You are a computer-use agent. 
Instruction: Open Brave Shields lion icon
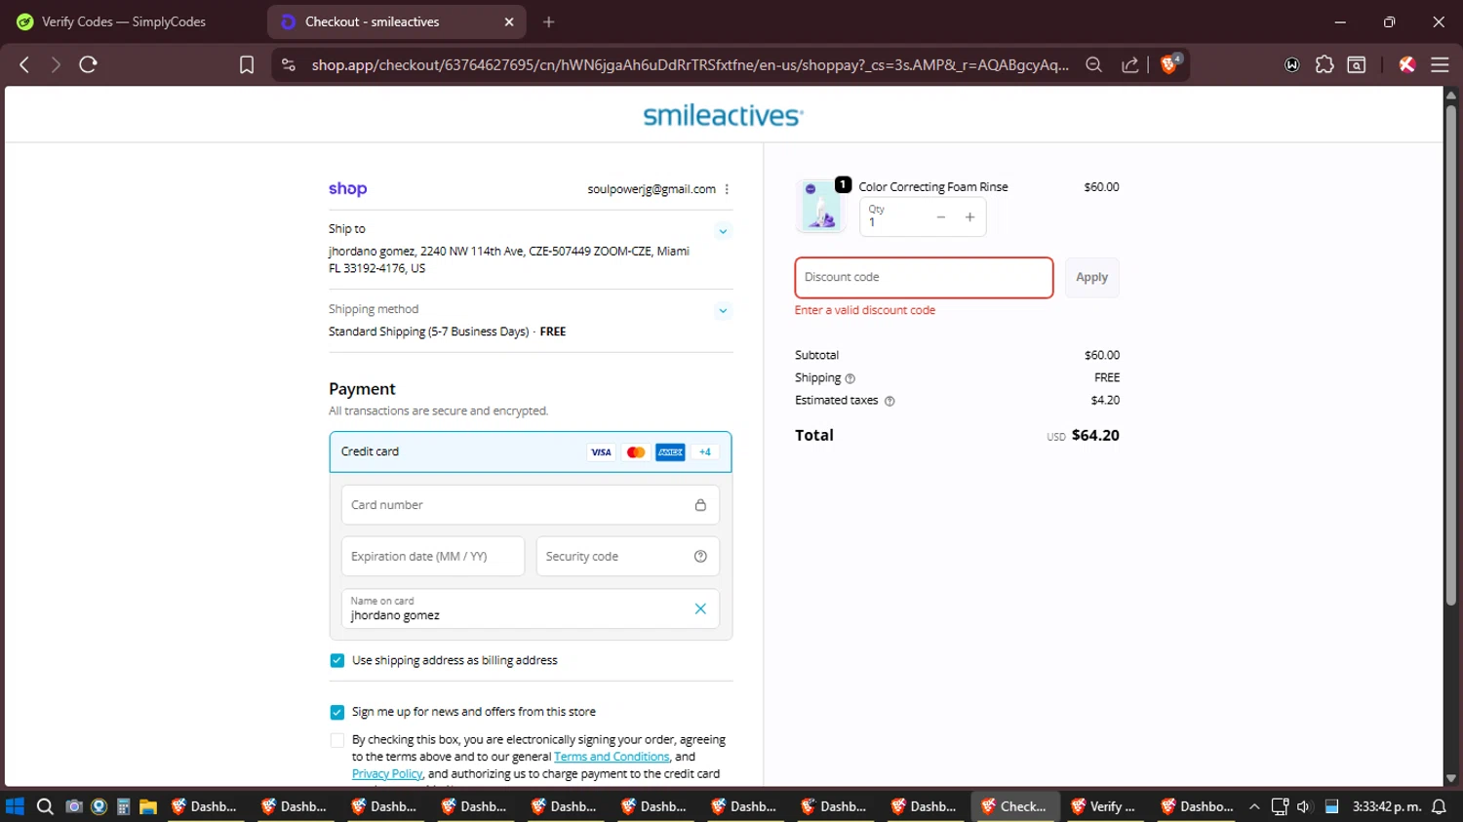(1170, 64)
